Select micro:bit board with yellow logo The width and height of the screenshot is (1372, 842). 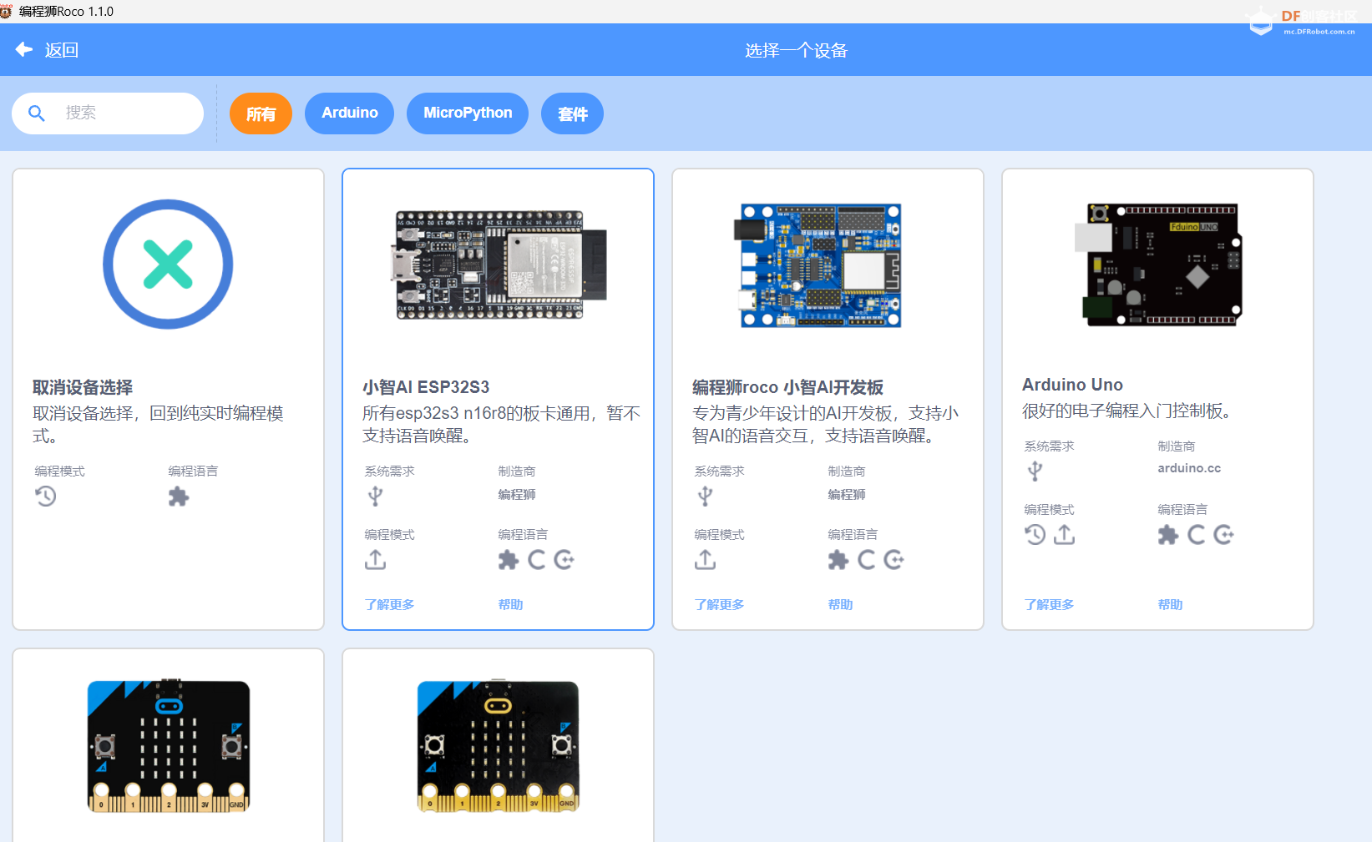click(498, 745)
